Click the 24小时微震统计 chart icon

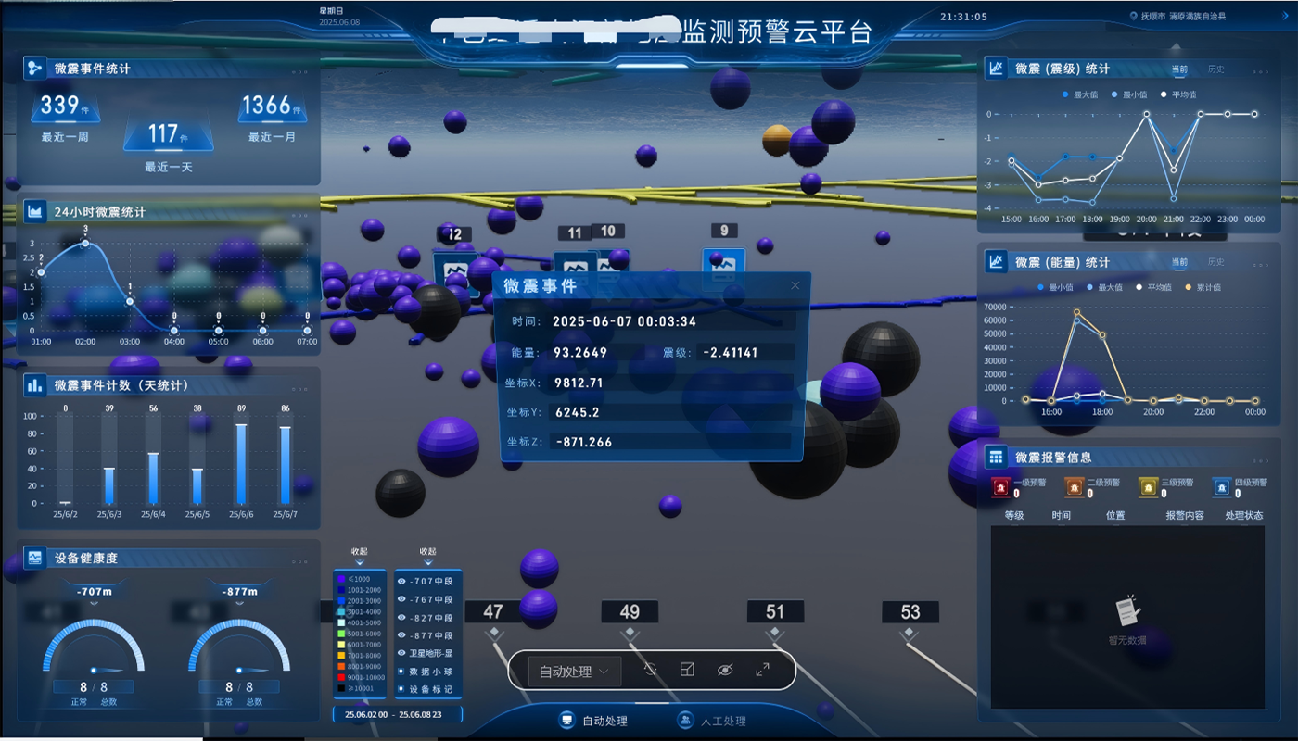tap(35, 211)
